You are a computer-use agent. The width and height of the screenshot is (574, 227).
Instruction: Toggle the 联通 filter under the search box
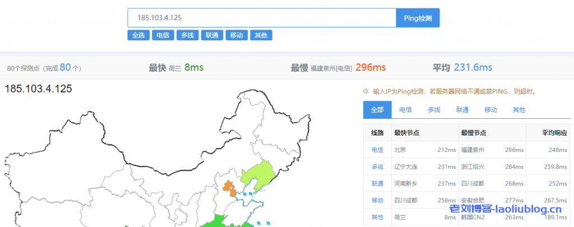211,35
